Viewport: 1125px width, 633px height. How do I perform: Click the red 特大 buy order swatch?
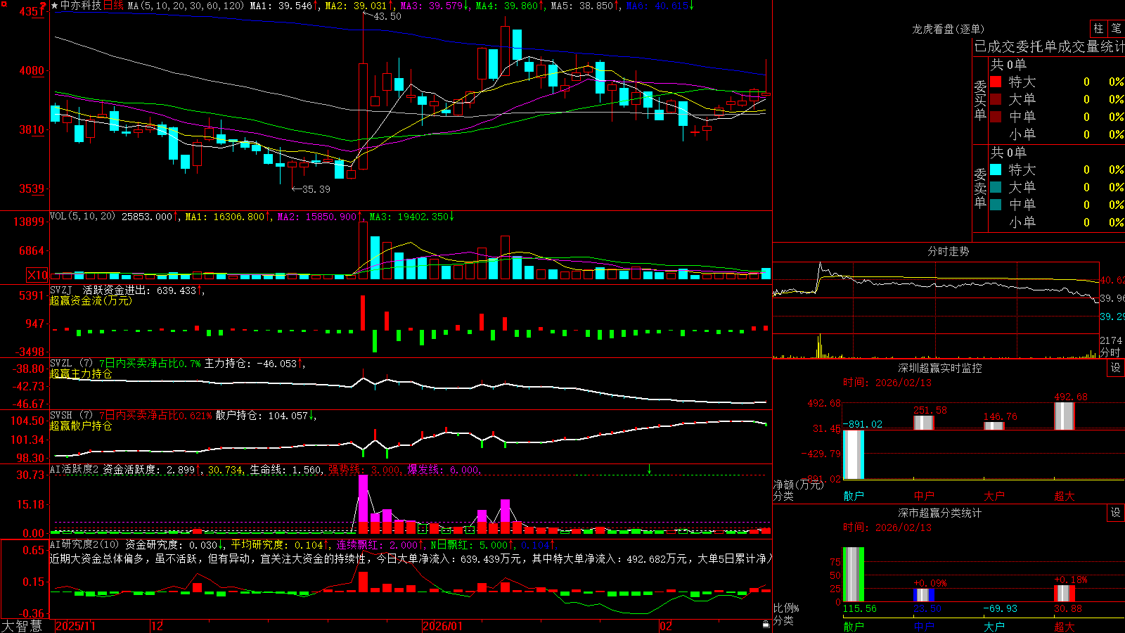click(x=996, y=82)
